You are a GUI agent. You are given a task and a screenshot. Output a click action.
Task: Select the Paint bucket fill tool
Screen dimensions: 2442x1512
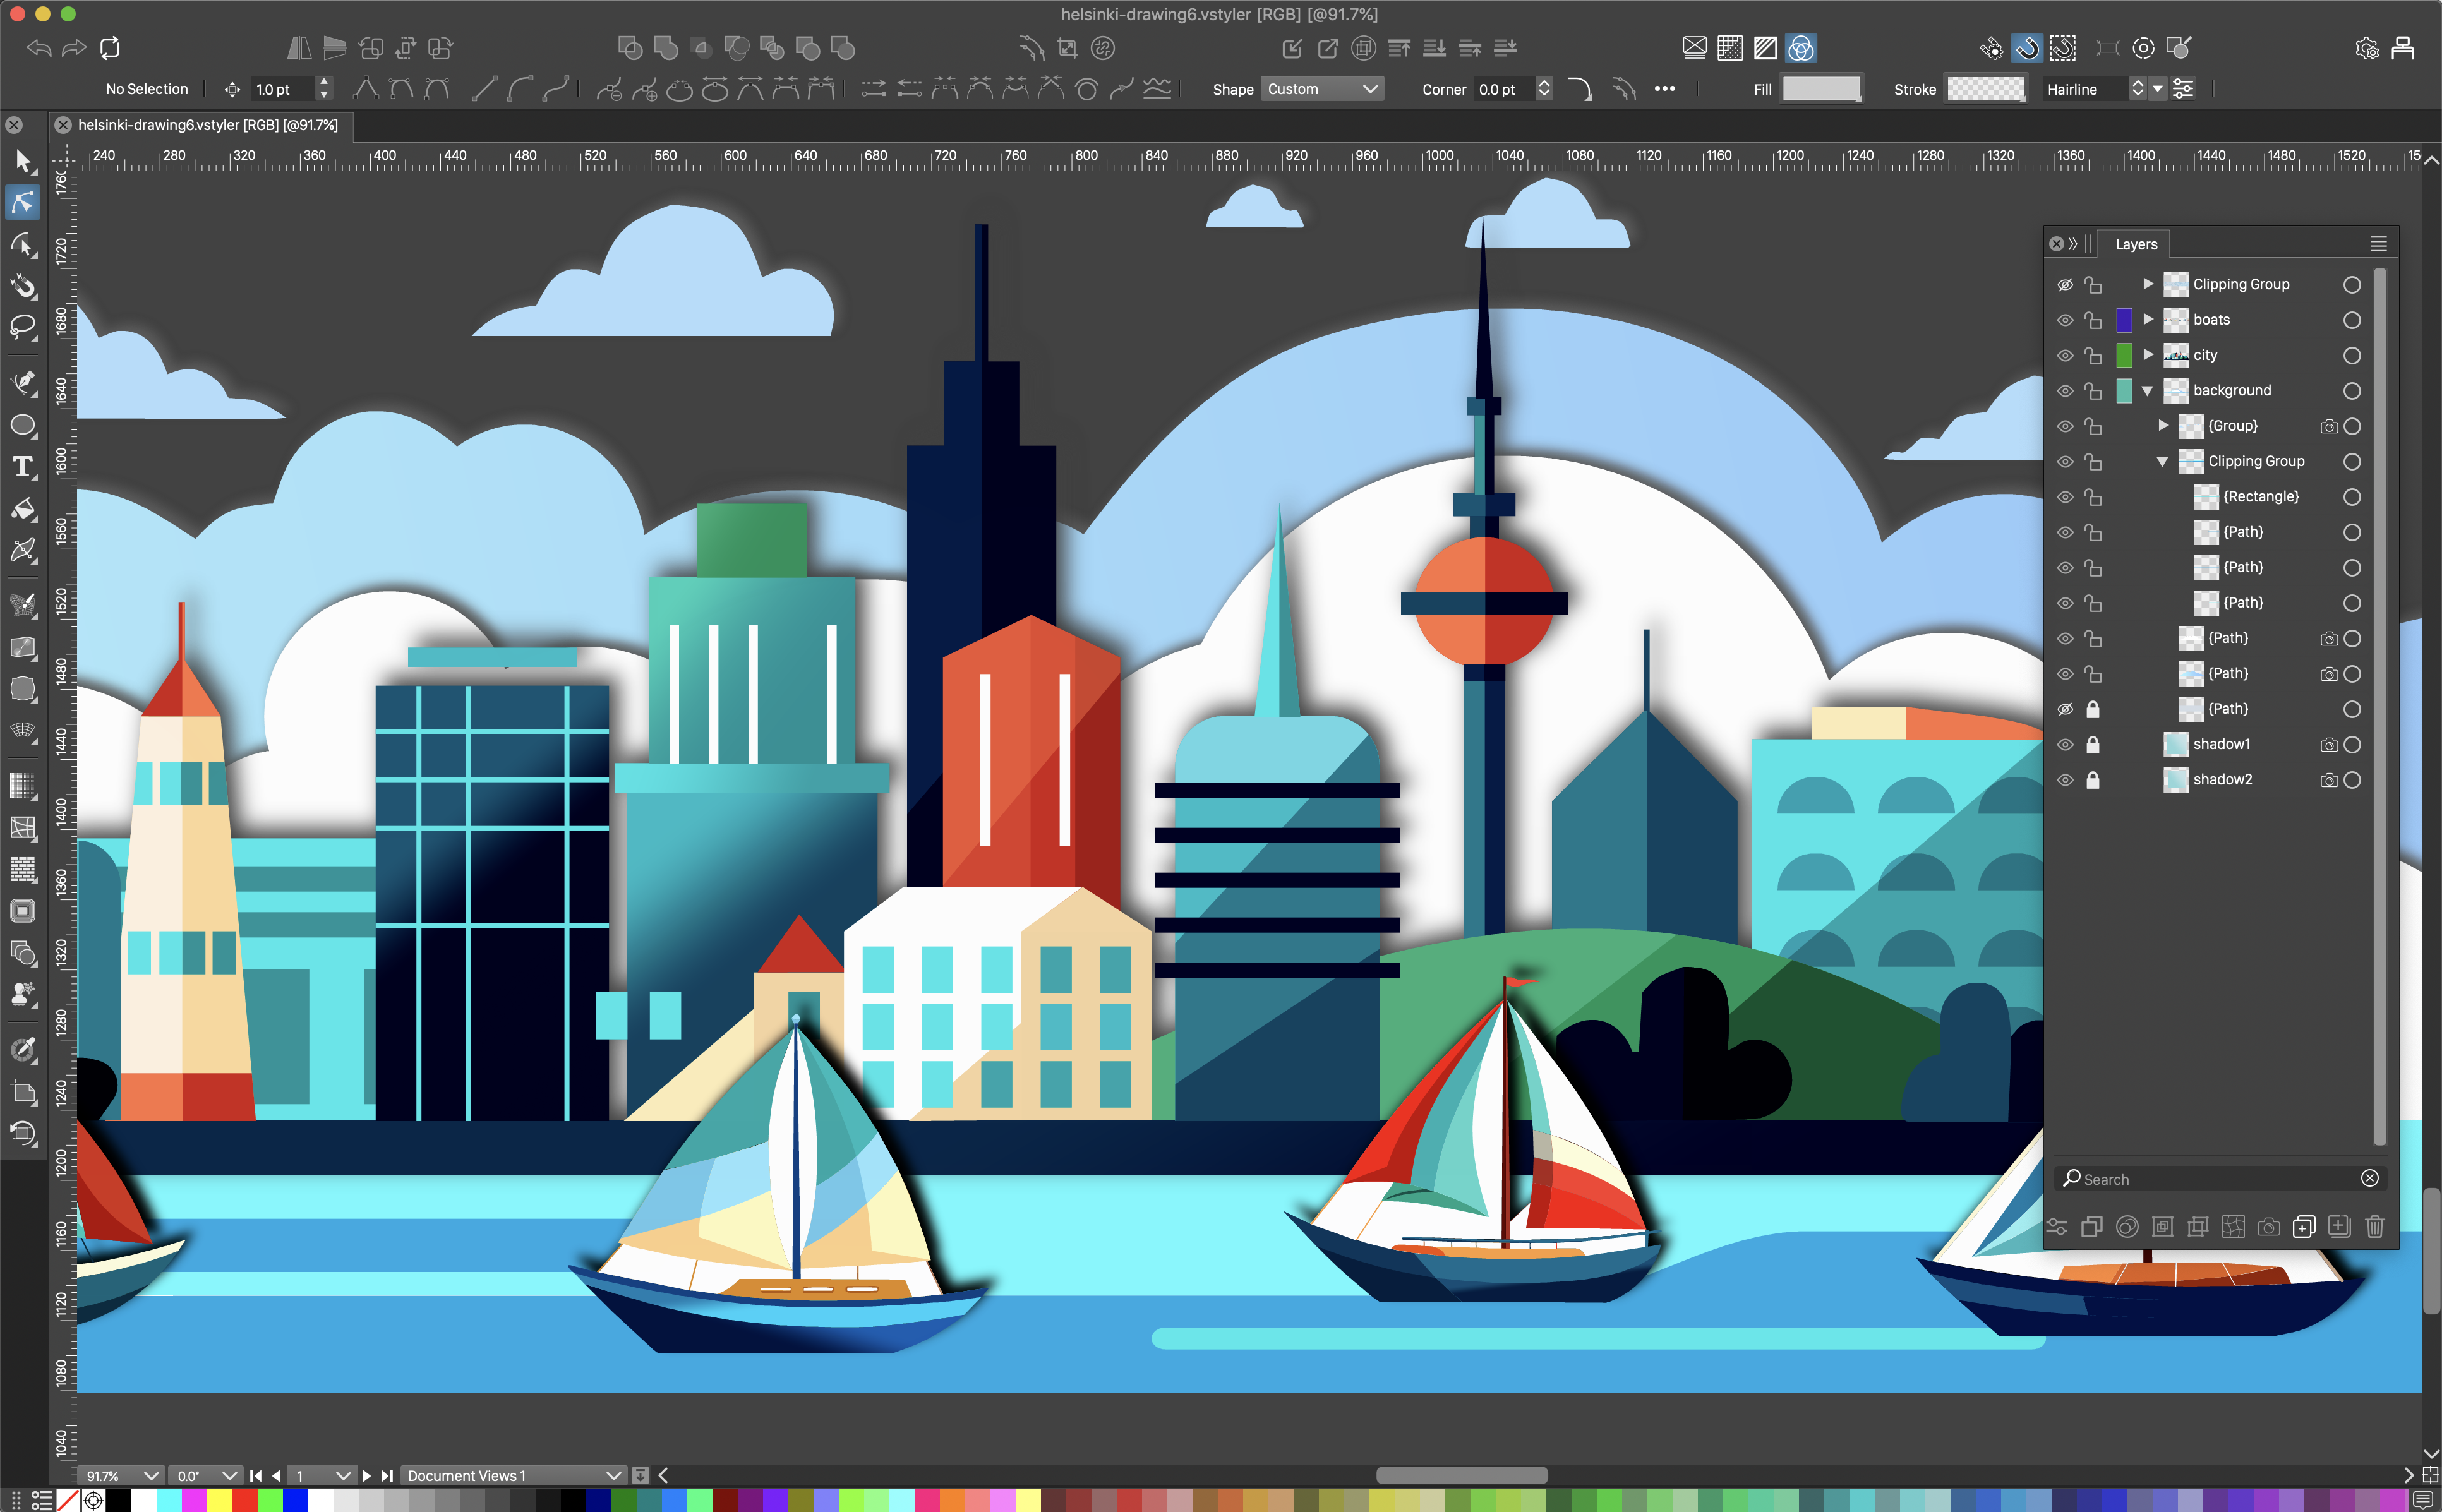click(23, 509)
